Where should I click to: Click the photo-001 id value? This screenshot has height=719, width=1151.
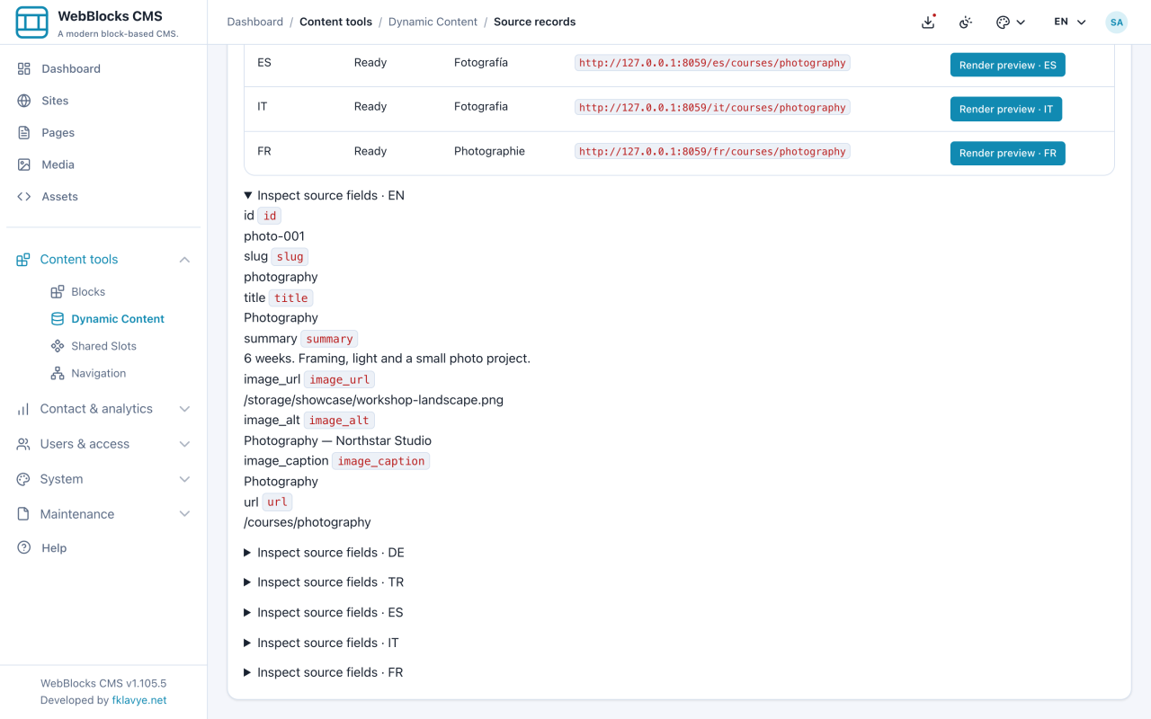click(274, 236)
